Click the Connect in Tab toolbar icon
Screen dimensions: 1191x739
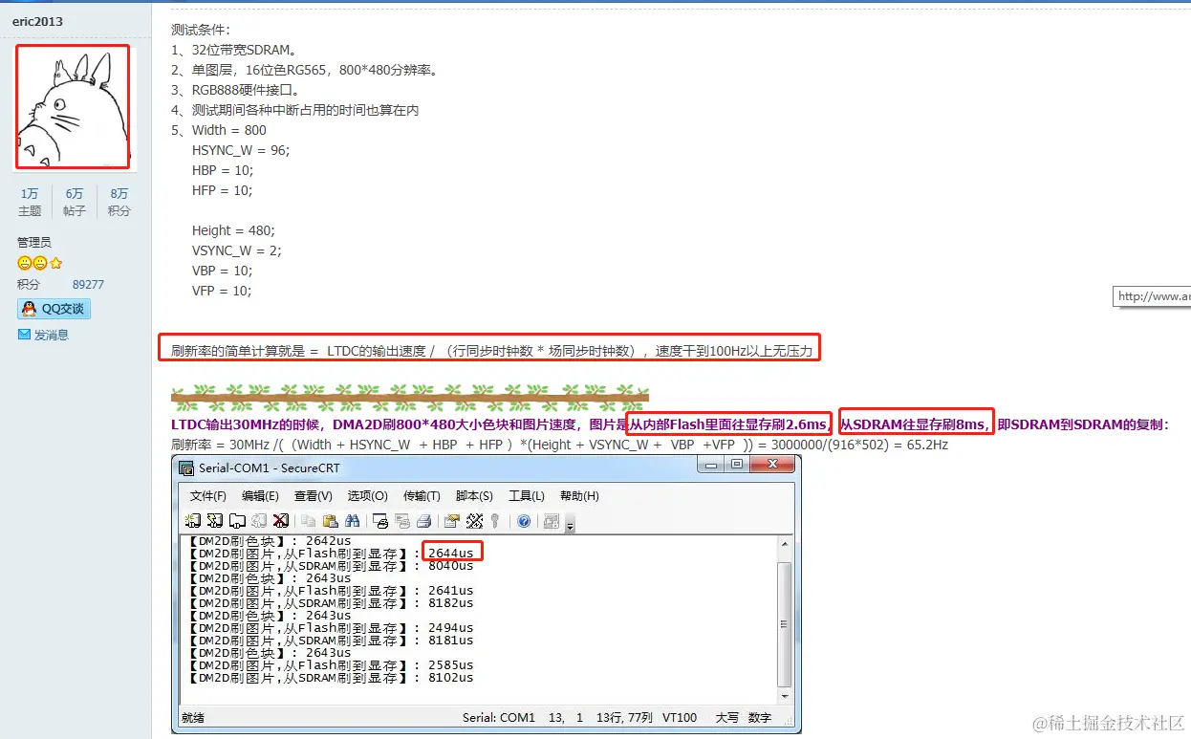237,521
